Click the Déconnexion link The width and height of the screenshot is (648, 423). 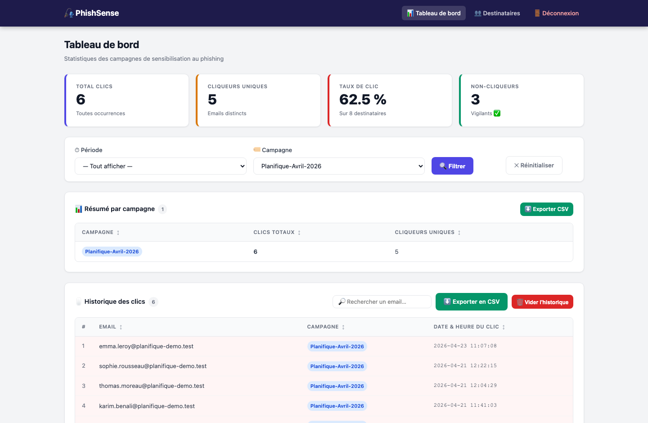tap(557, 13)
